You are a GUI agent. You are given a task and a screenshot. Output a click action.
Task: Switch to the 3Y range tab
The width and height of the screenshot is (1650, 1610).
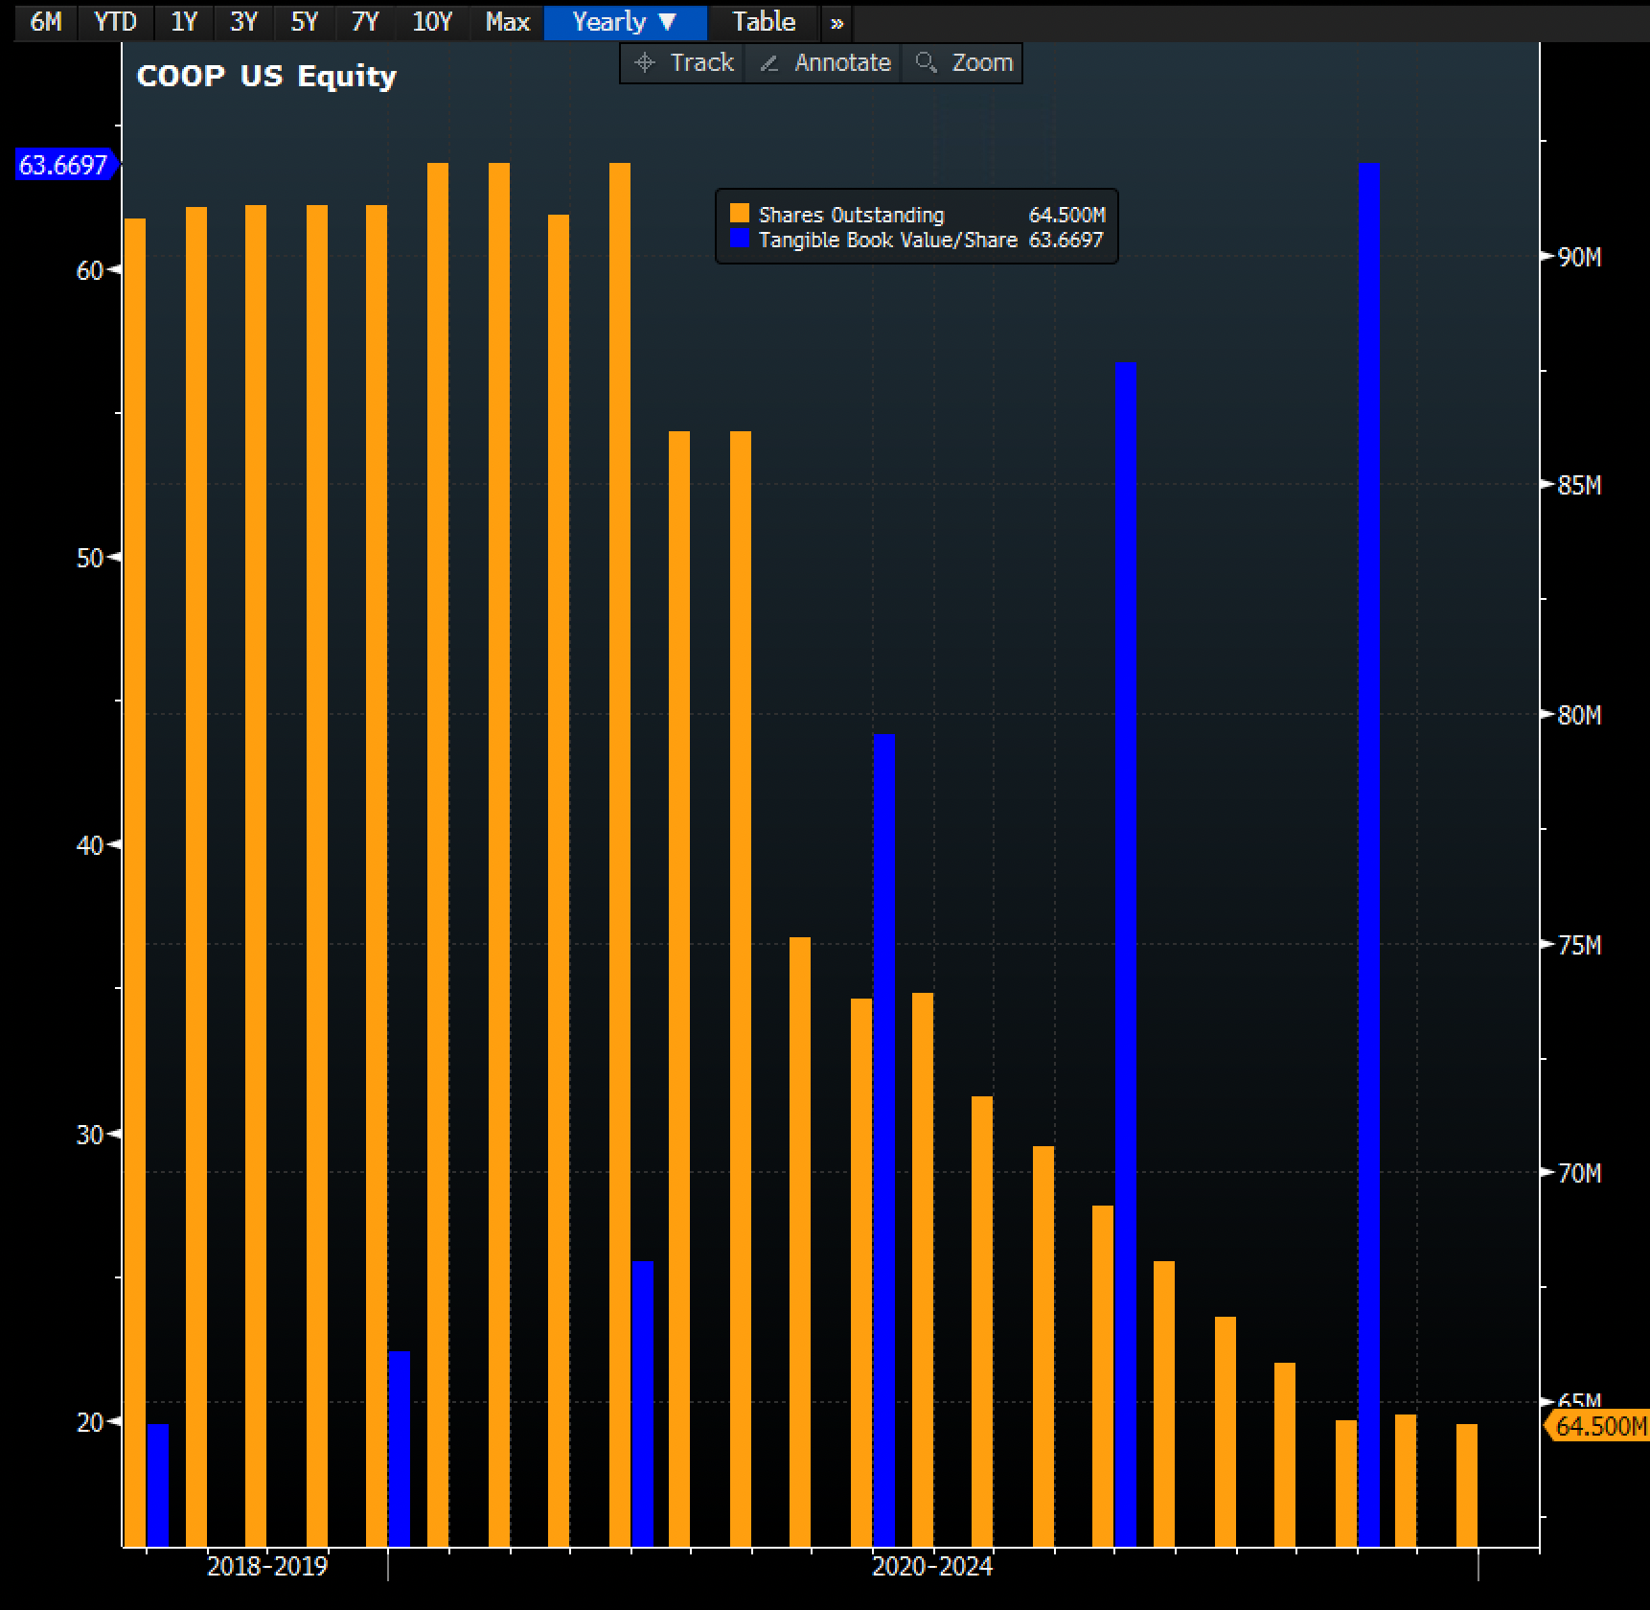click(243, 21)
